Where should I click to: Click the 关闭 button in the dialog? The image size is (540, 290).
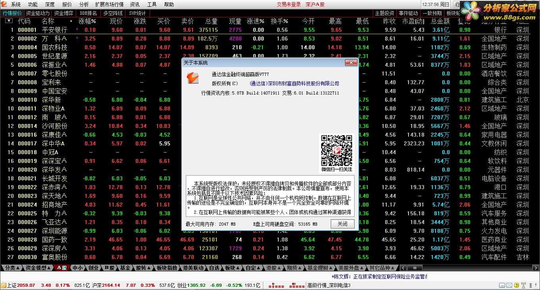342,224
